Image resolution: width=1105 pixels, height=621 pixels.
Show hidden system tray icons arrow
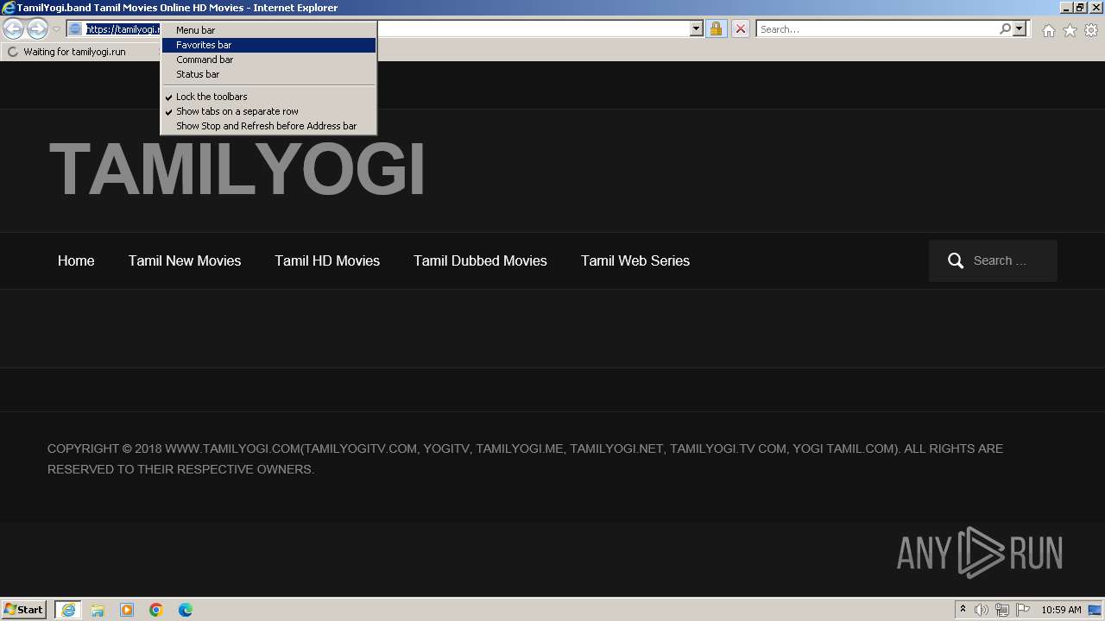point(963,610)
